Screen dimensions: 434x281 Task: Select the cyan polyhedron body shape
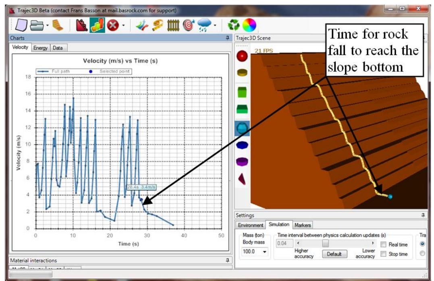[242, 128]
